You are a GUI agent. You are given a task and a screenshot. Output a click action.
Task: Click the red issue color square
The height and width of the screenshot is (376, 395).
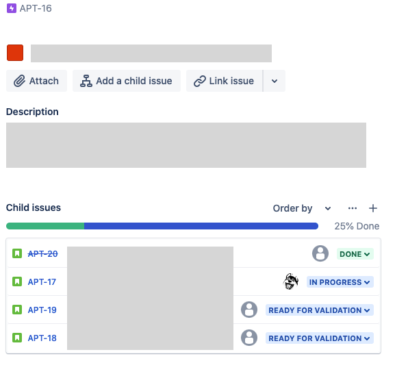click(x=15, y=53)
